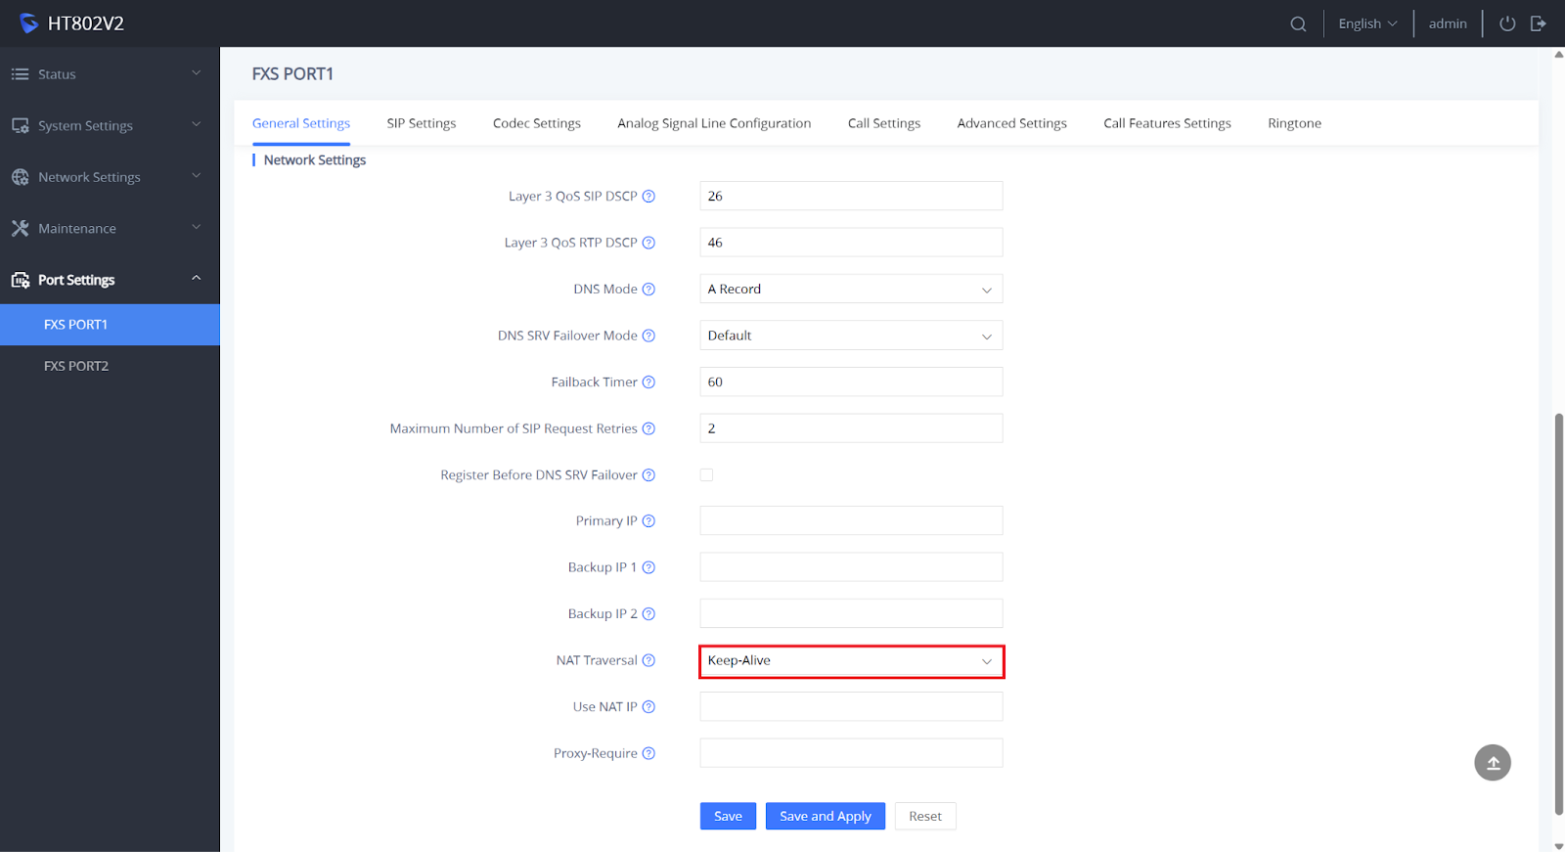This screenshot has height=852, width=1565.
Task: Open the NAT Traversal Keep-Alive dropdown
Action: pos(851,661)
